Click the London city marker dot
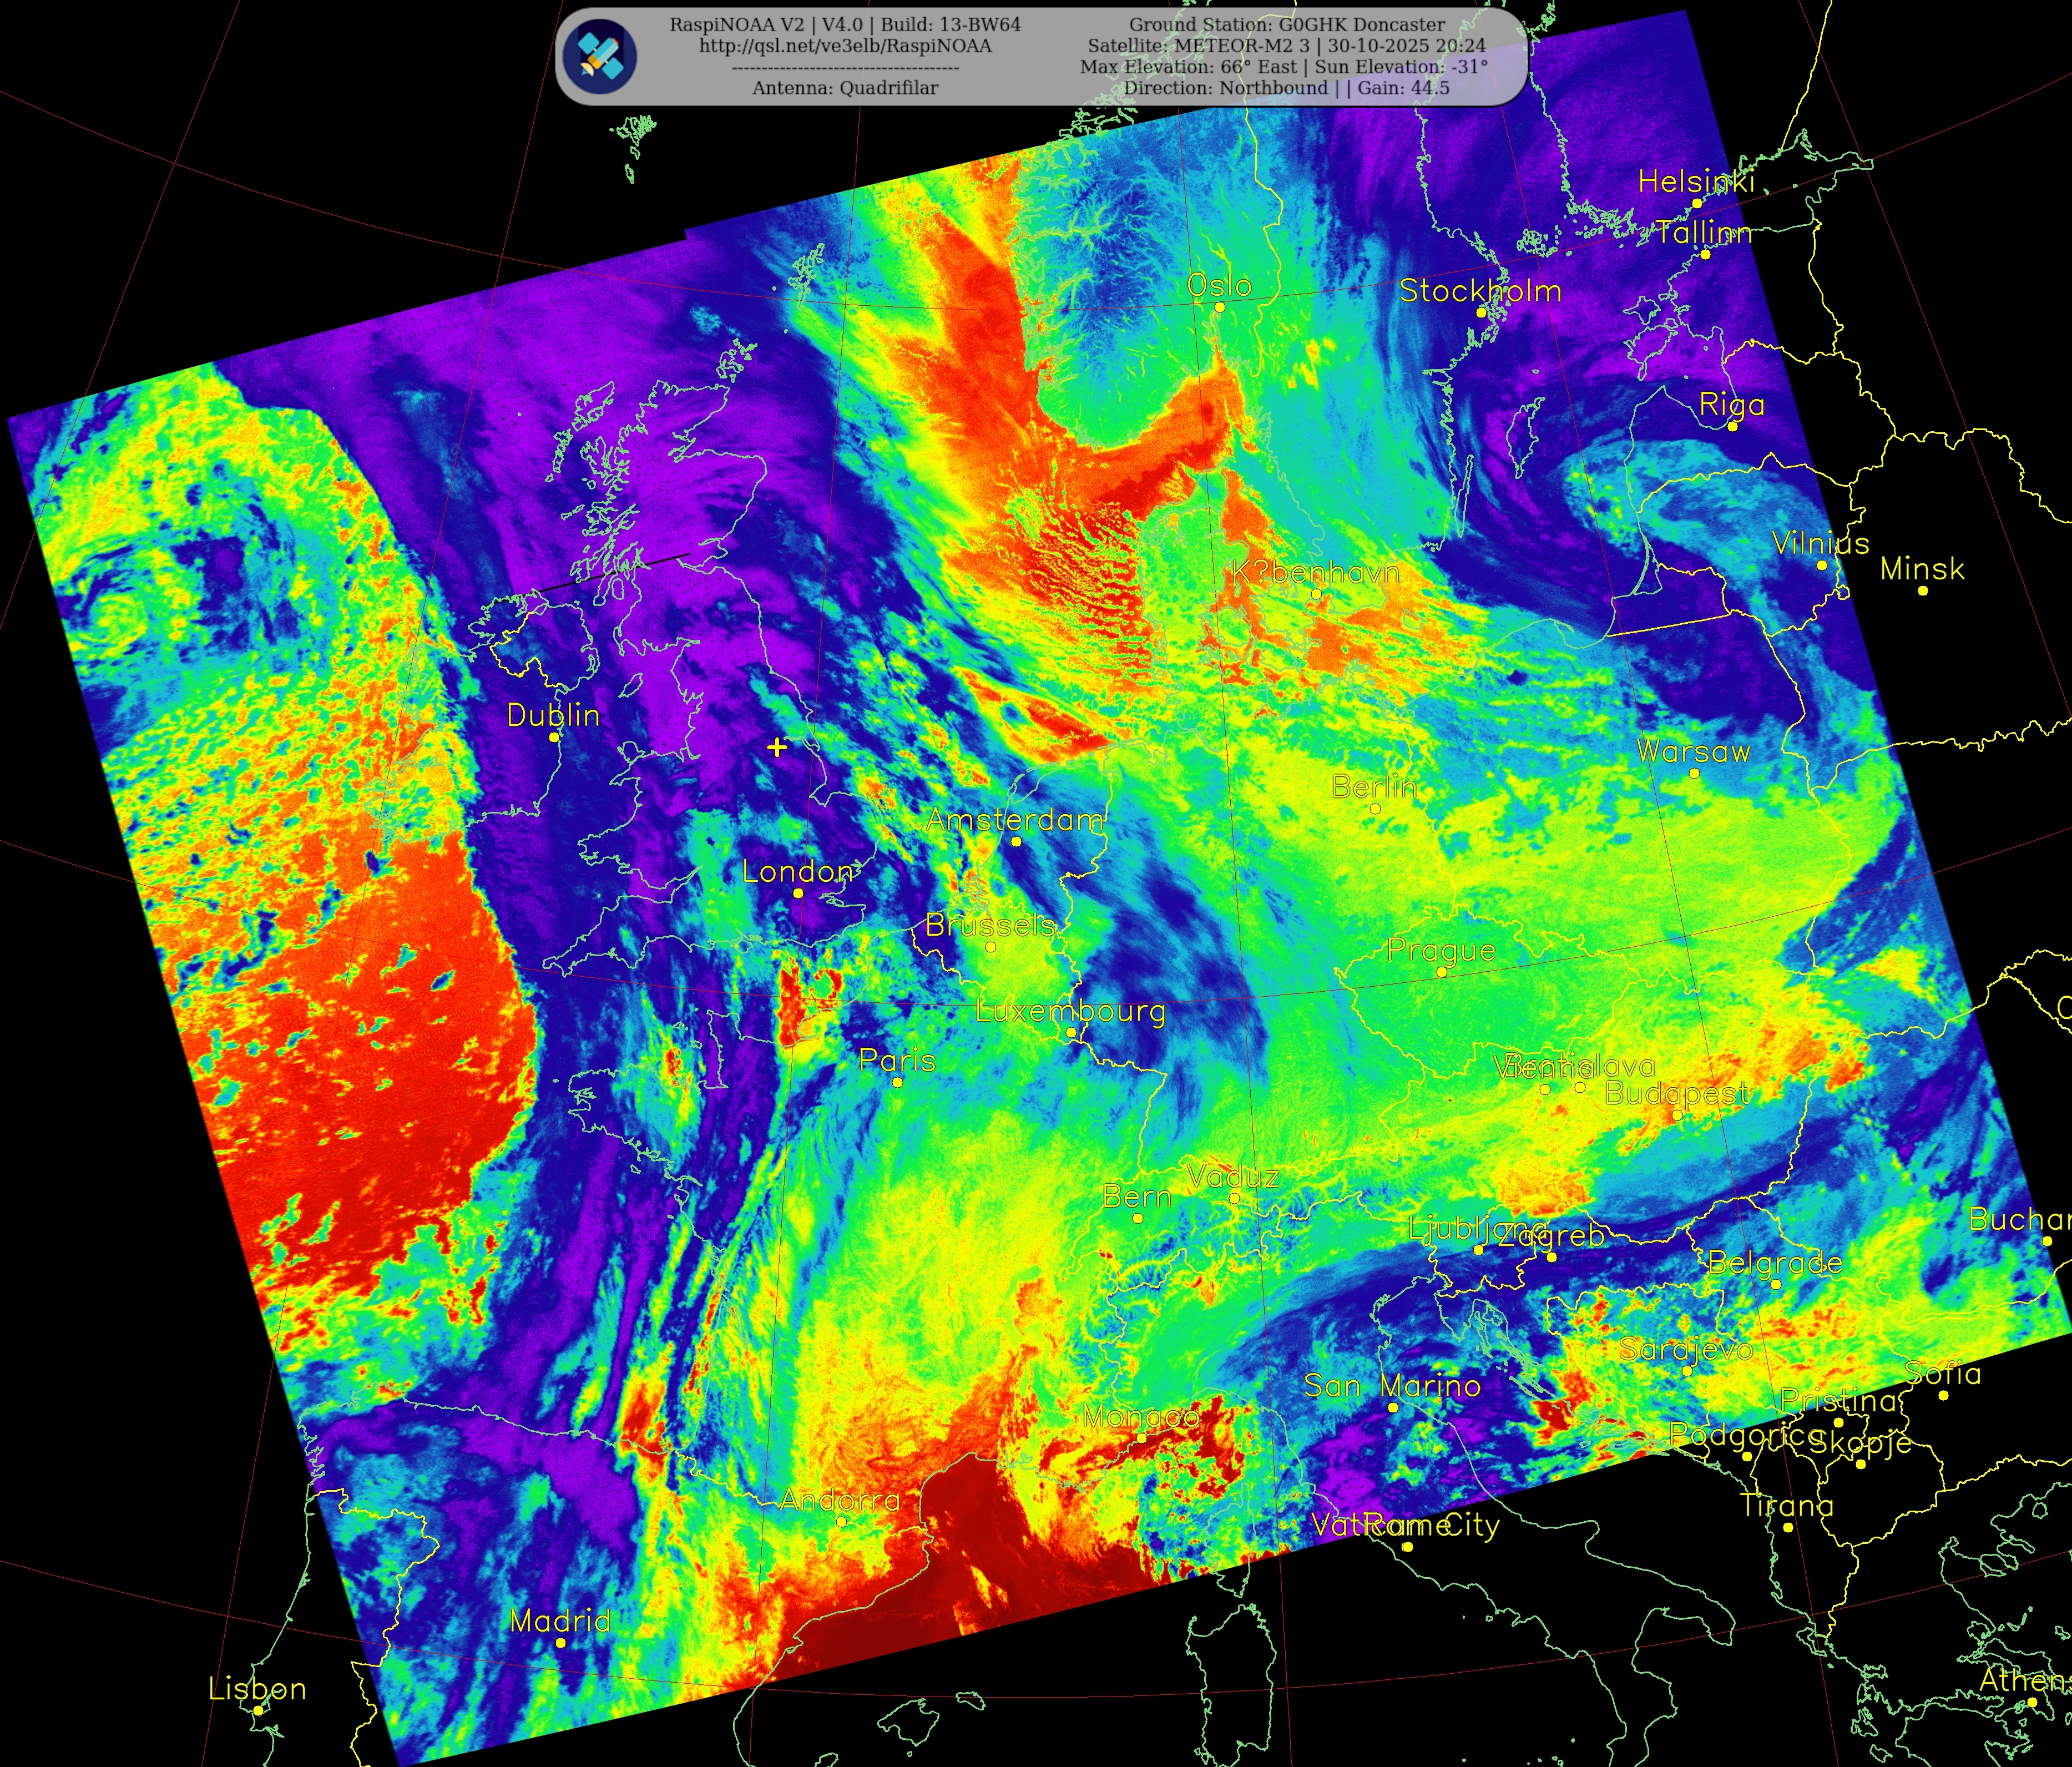Viewport: 2072px width, 1767px height. coord(798,893)
